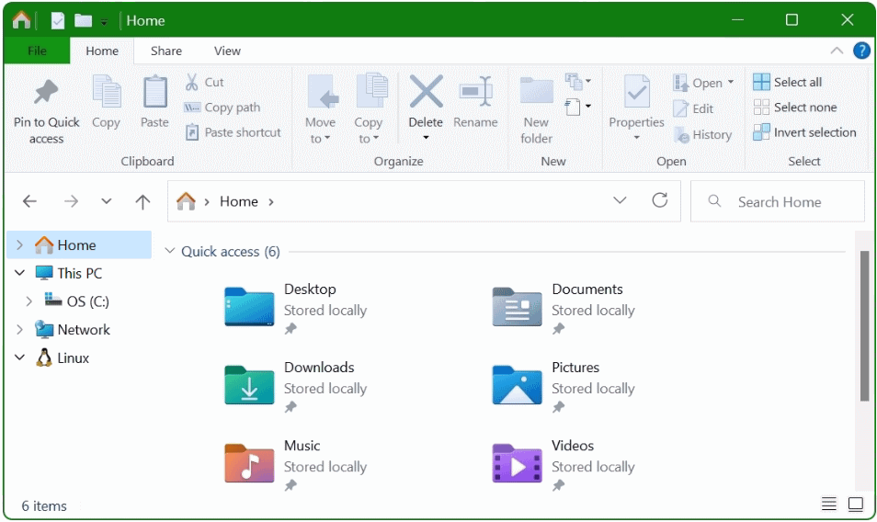Image resolution: width=877 pixels, height=522 pixels.
Task: Expand the OS (C:) drive node
Action: [29, 301]
